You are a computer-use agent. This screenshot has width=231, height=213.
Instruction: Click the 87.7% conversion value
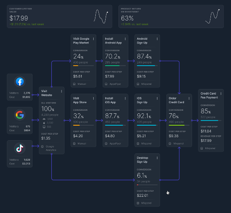pyautogui.click(x=112, y=116)
